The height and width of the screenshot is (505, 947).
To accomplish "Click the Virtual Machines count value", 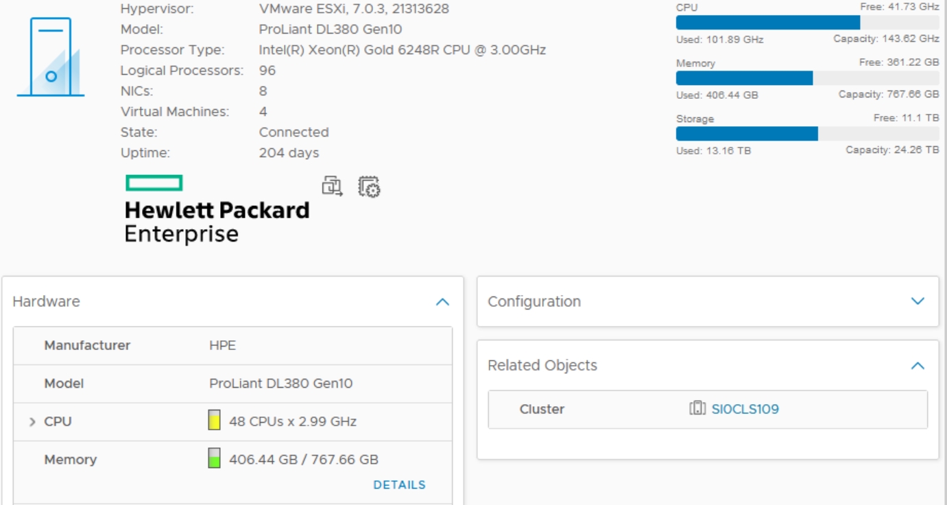I will [x=263, y=112].
